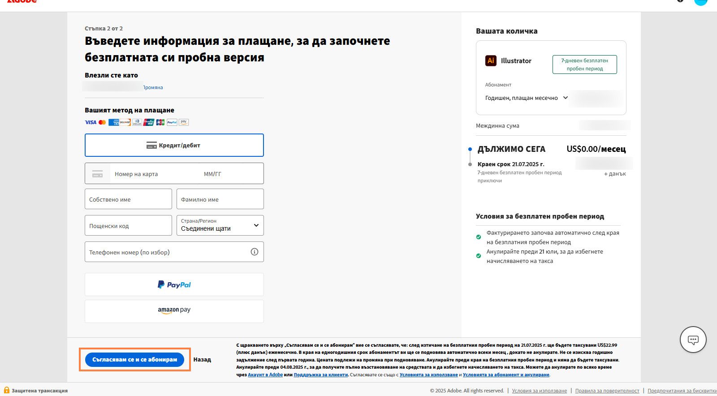This screenshot has width=717, height=396.
Task: Click the US$0.00/месец amount
Action: click(596, 149)
